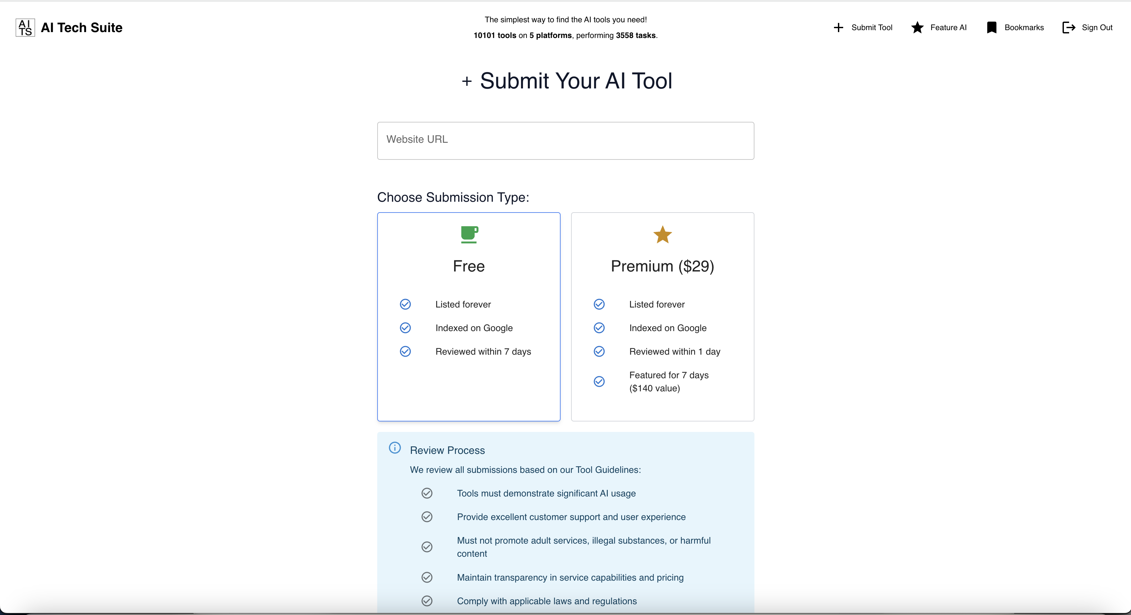Screen dimensions: 1131x615
Task: Click the green coffee cup Free icon
Action: (x=469, y=234)
